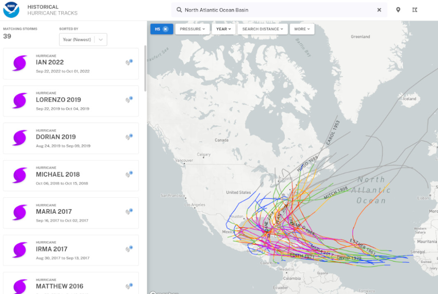Change sort order from Year (Newest)
Viewport: 438px width, 294px height.
83,40
